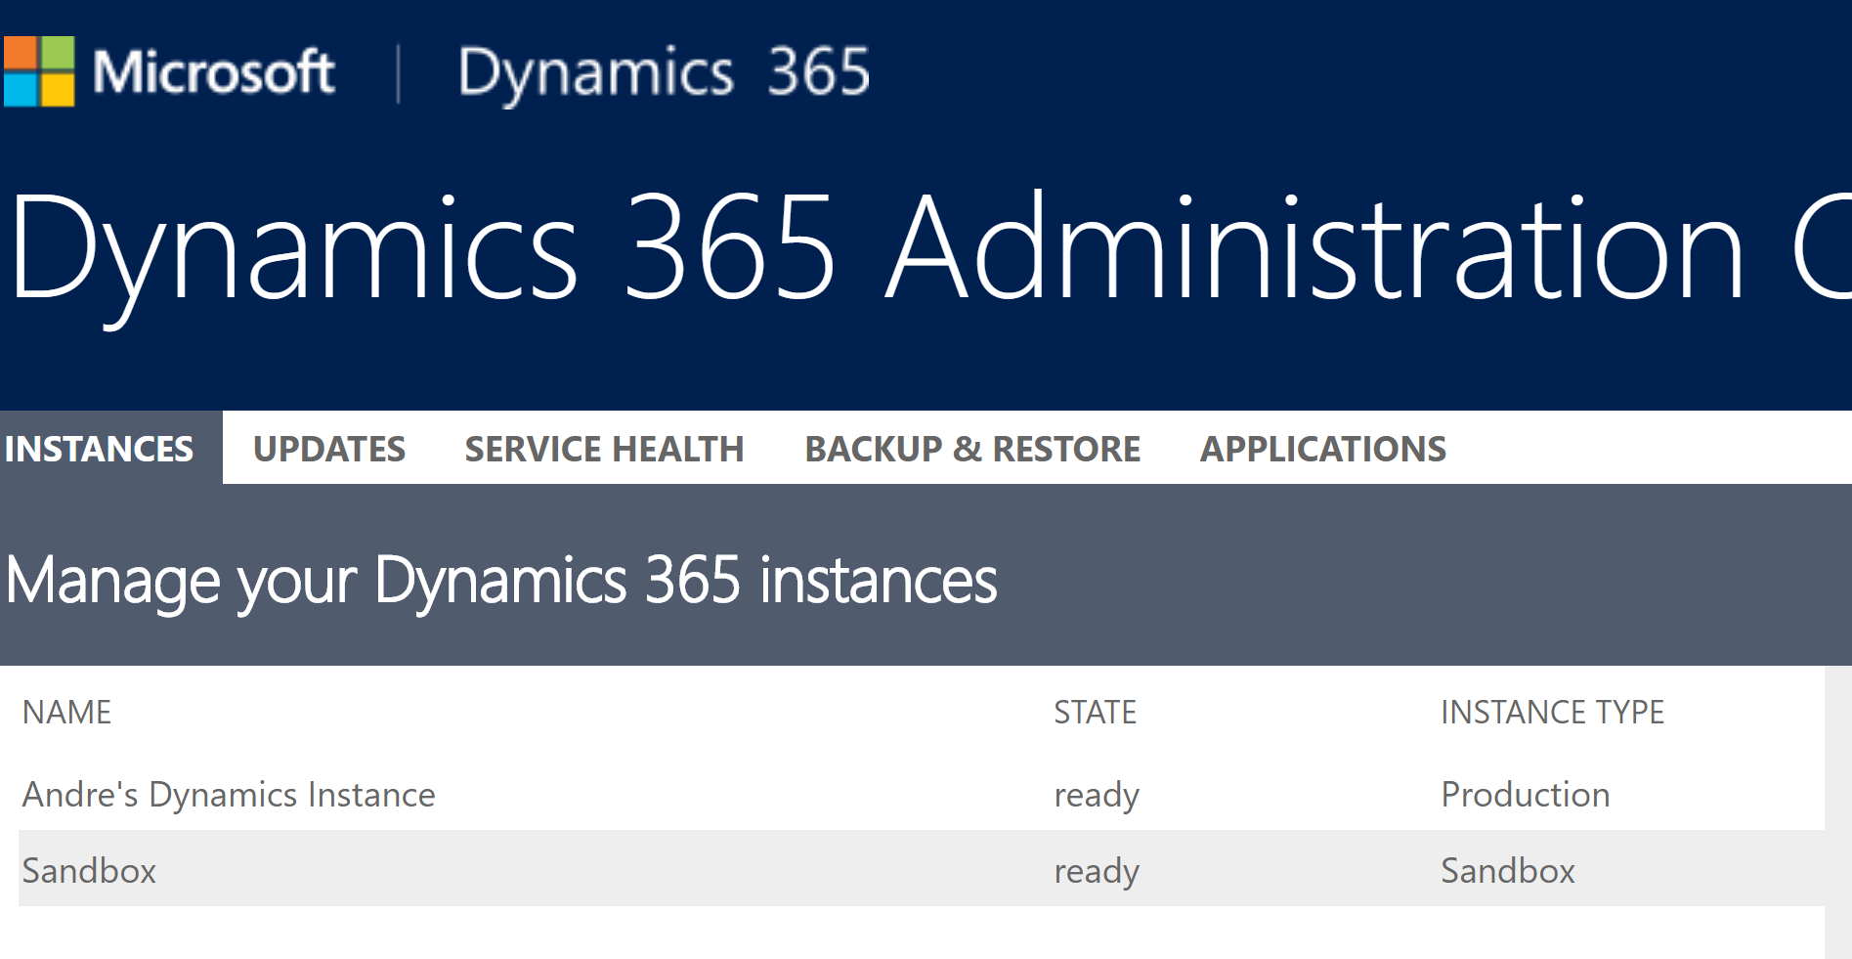
Task: Click the Manage your Dynamics 365 instances heading
Action: (500, 581)
